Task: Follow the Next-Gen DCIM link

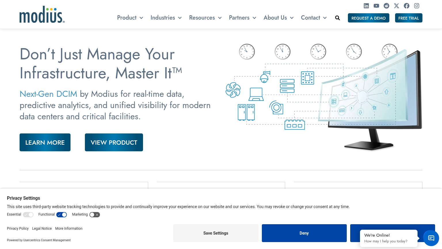Action: pyautogui.click(x=48, y=94)
